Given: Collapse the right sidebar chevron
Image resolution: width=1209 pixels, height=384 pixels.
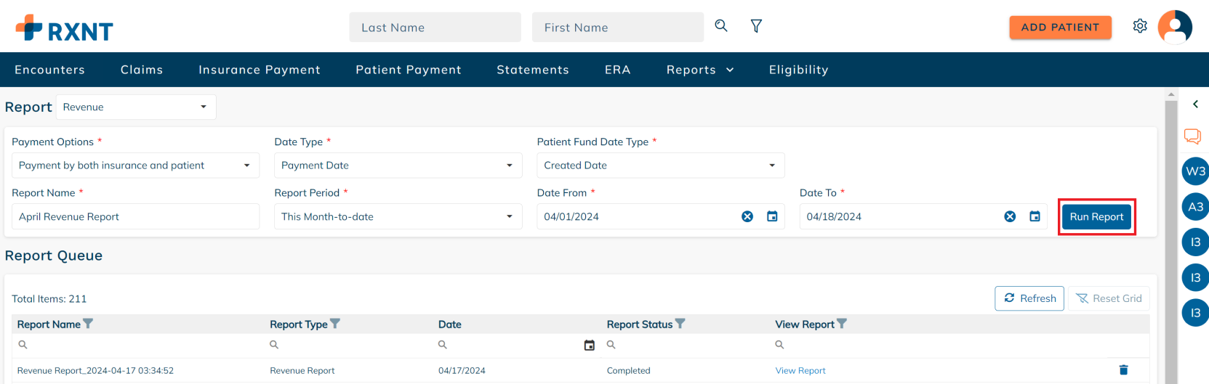Looking at the screenshot, I should pyautogui.click(x=1195, y=105).
